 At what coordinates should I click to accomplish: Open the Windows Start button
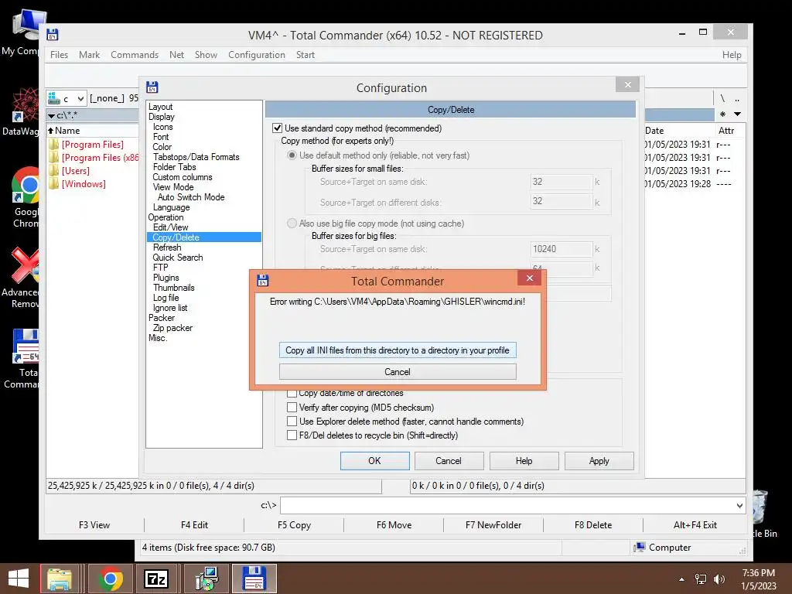point(19,579)
